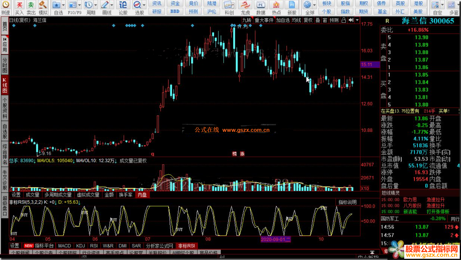Open 指标平台 indicator platform tab
The width and height of the screenshot is (461, 260).
pos(44,246)
